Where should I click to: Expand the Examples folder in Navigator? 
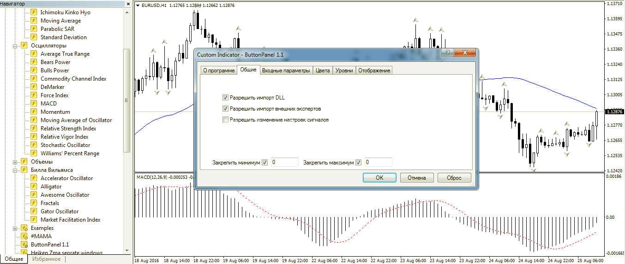click(x=15, y=228)
